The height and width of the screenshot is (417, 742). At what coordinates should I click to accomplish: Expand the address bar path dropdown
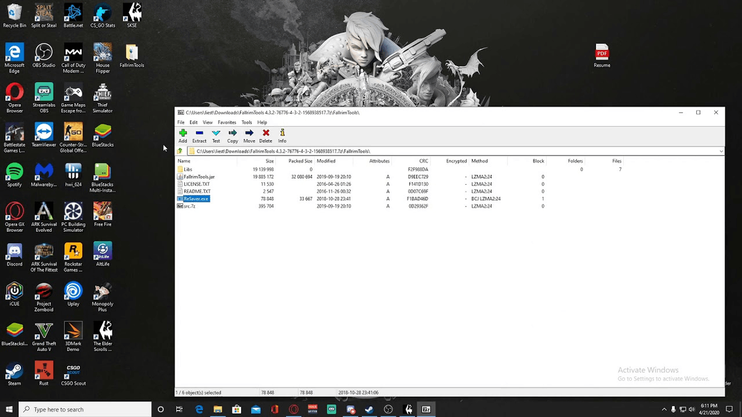[721, 151]
